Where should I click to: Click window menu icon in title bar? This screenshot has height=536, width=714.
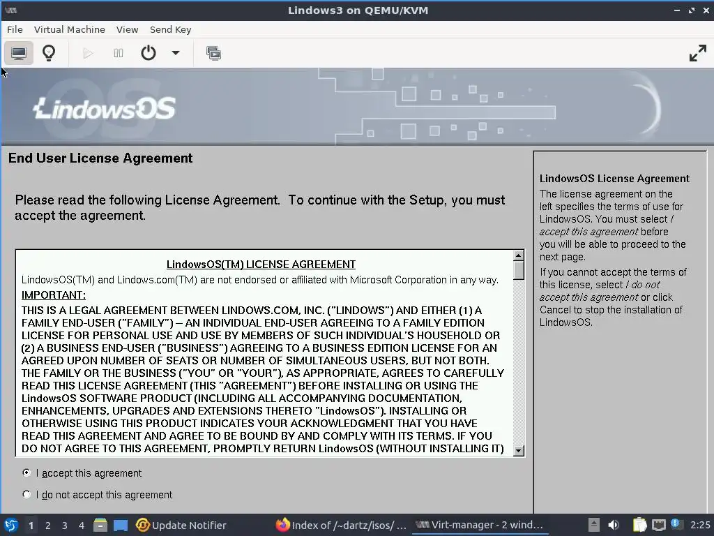[11, 10]
